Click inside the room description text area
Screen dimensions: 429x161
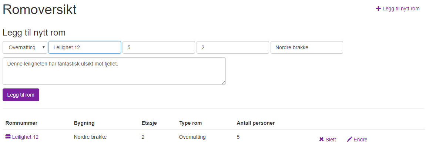point(114,71)
